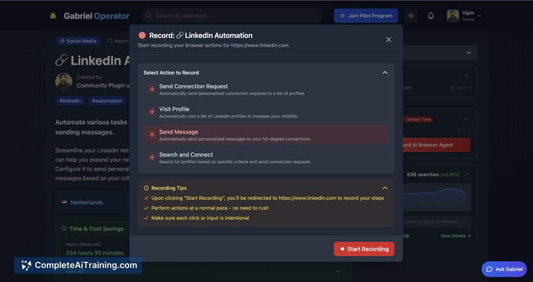Click the Send Message action icon
Viewport: 533px width, 282px height.
(x=152, y=135)
